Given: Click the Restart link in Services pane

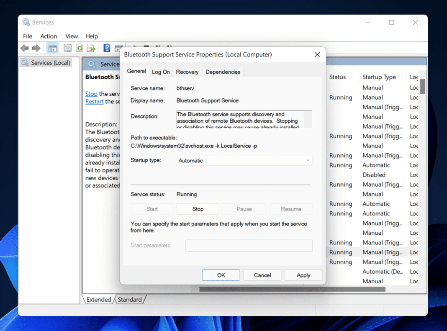Looking at the screenshot, I should (x=94, y=102).
